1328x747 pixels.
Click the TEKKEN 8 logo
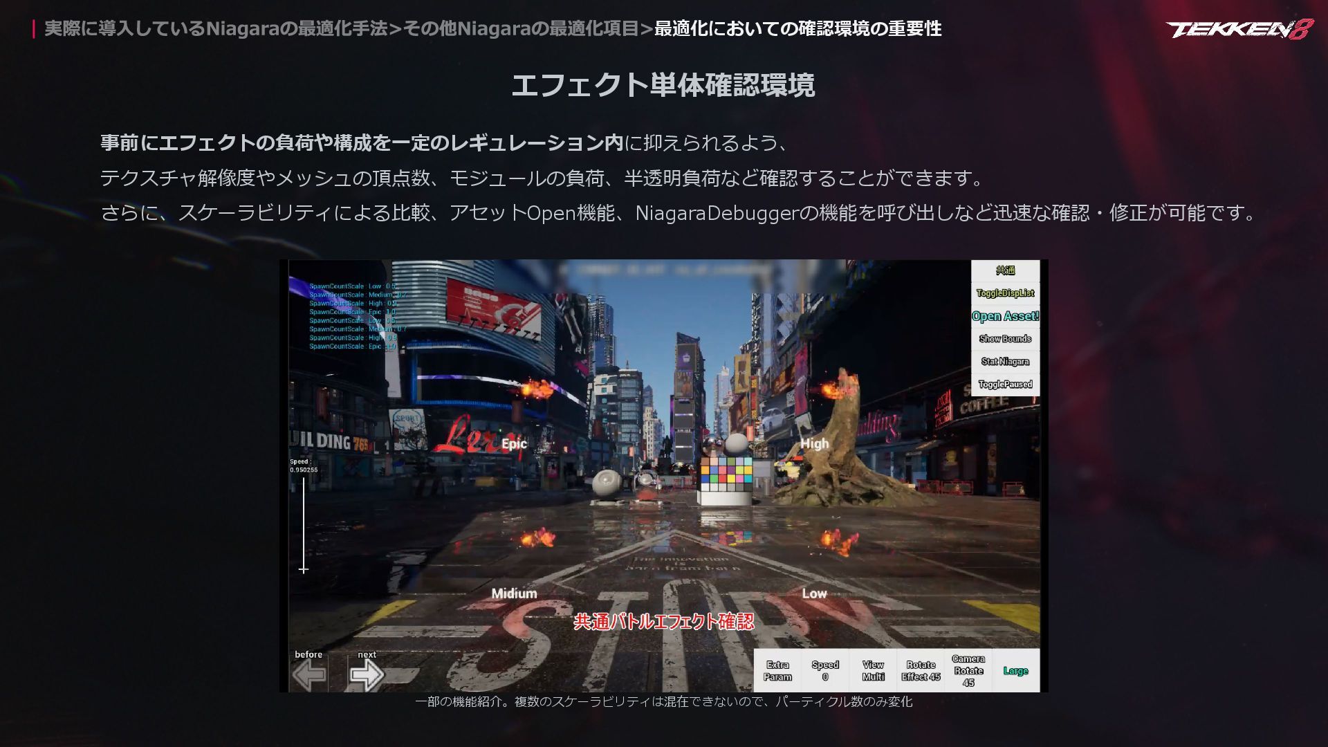[x=1239, y=29]
